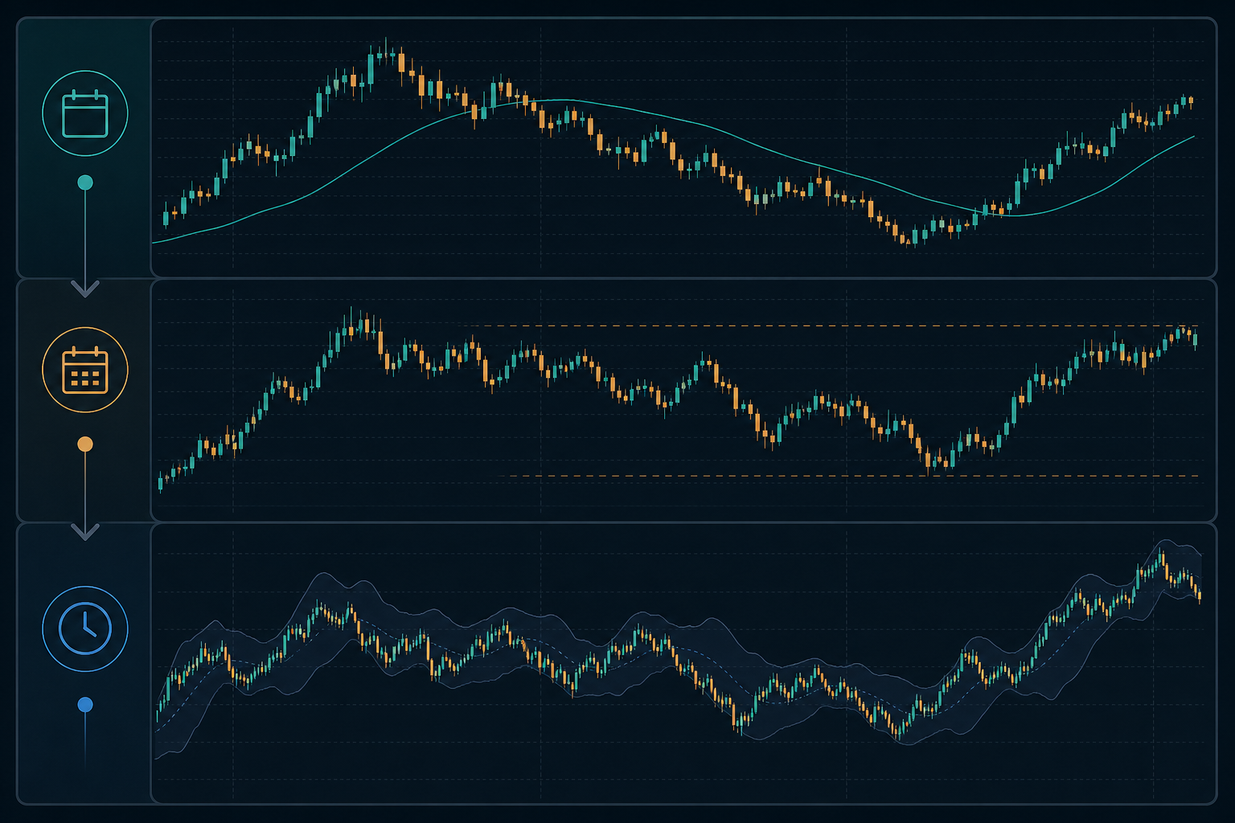Click the teal blank calendar icon
The height and width of the screenshot is (823, 1235).
click(85, 113)
